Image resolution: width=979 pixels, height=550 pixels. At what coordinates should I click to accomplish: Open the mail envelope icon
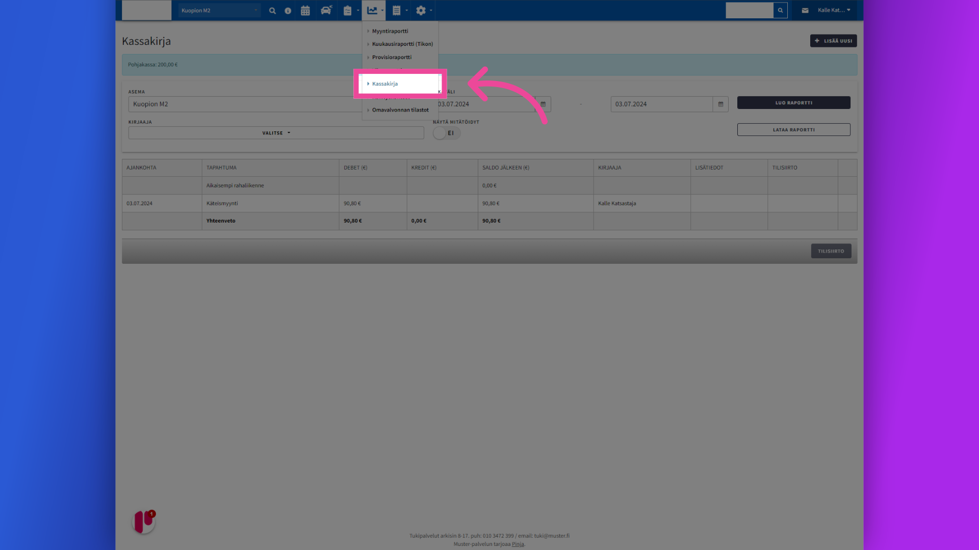(x=805, y=10)
